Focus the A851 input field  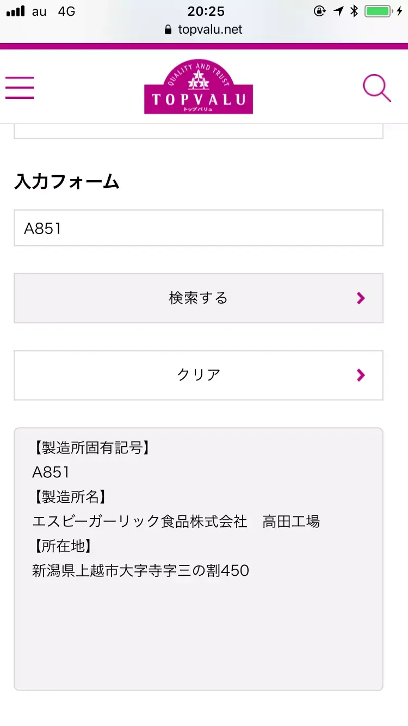pos(199,228)
